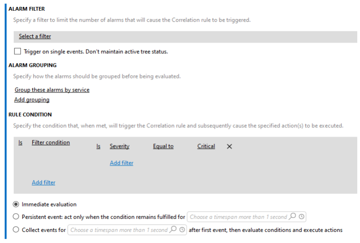
Task: Remove the Severity filter with the X icon
Action: pyautogui.click(x=230, y=146)
